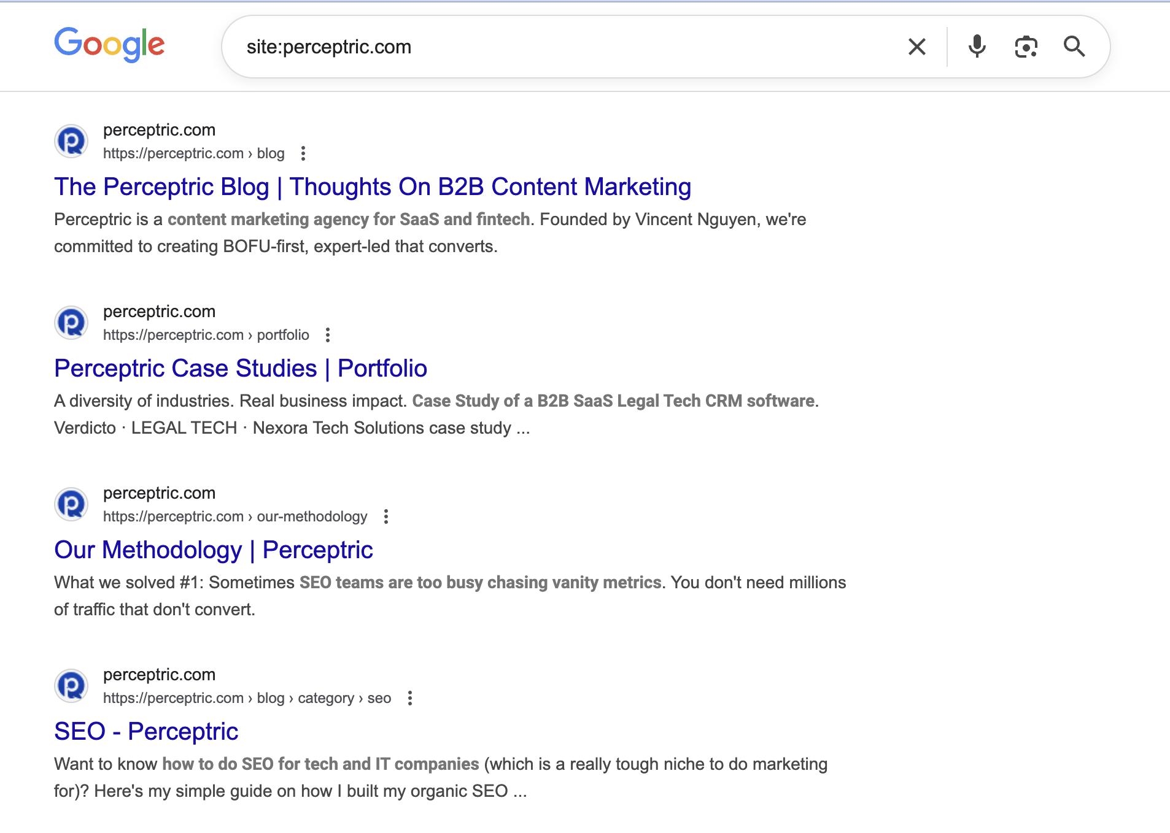Open the three-dot menu on the blog result

coord(303,153)
